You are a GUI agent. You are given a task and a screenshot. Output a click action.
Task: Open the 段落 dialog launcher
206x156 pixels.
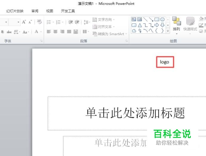point(126,41)
